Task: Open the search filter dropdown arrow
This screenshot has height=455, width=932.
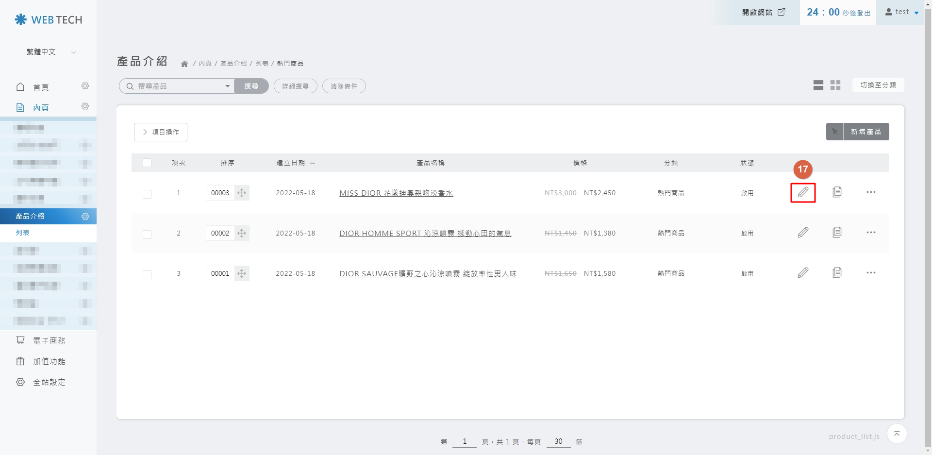Action: point(227,86)
